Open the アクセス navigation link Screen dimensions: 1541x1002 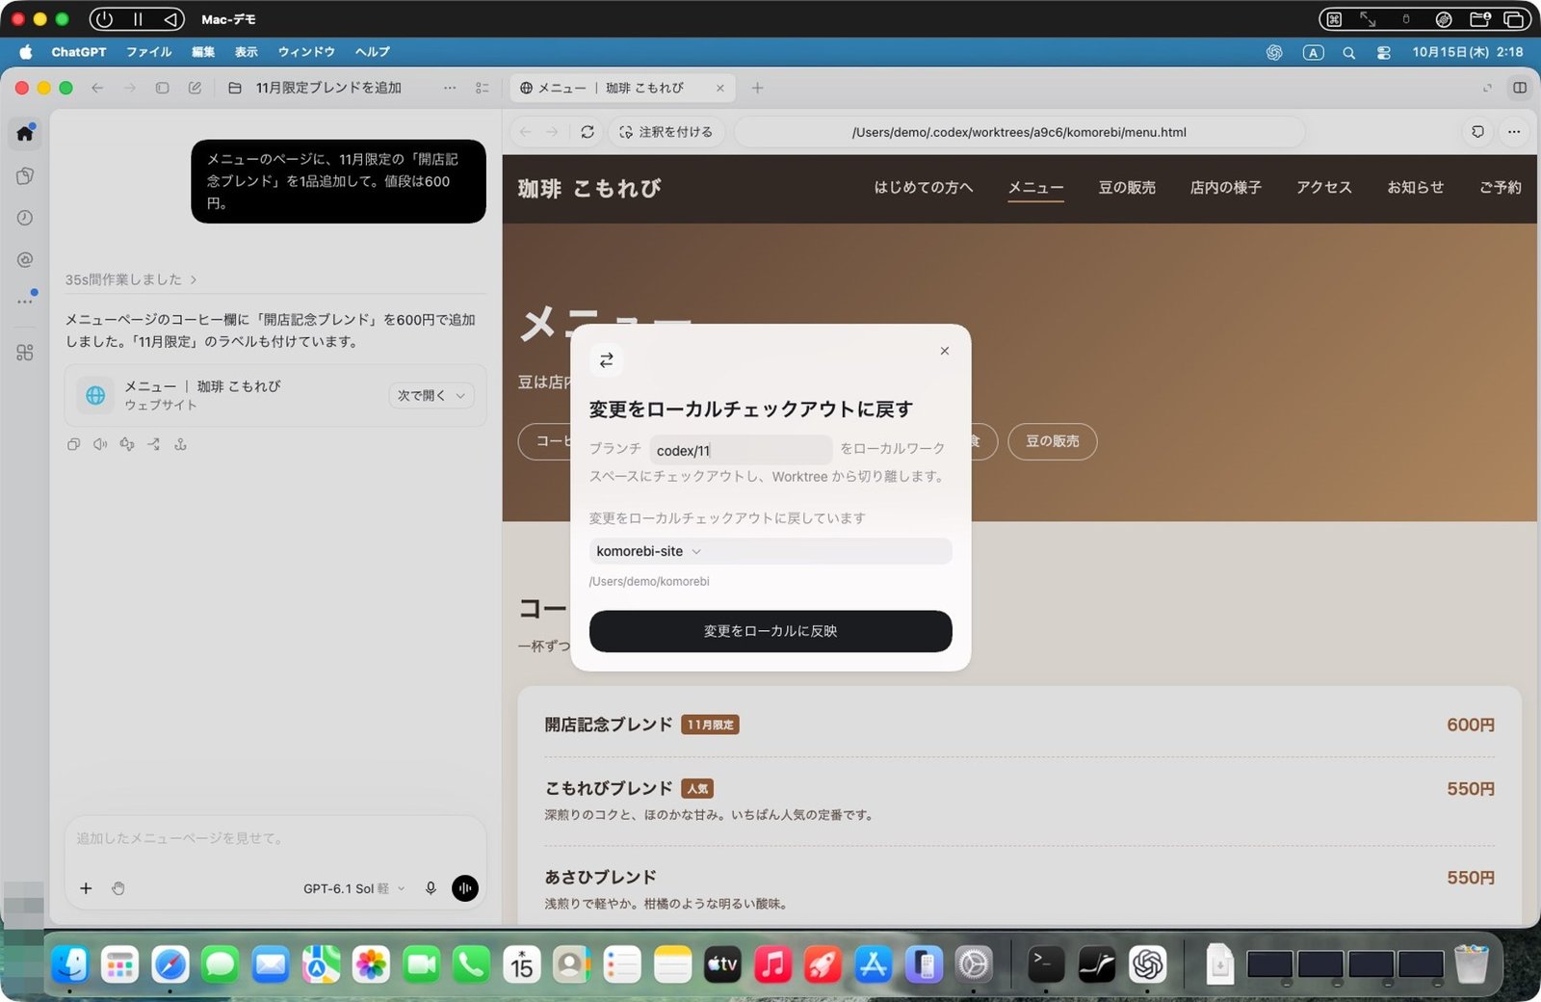[x=1323, y=188]
